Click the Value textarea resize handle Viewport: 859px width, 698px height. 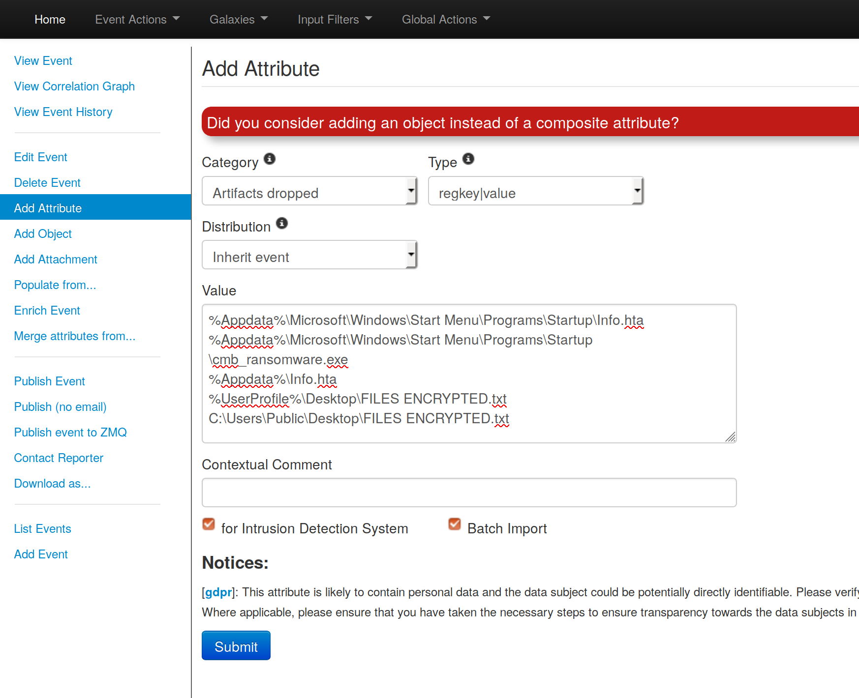click(x=730, y=437)
